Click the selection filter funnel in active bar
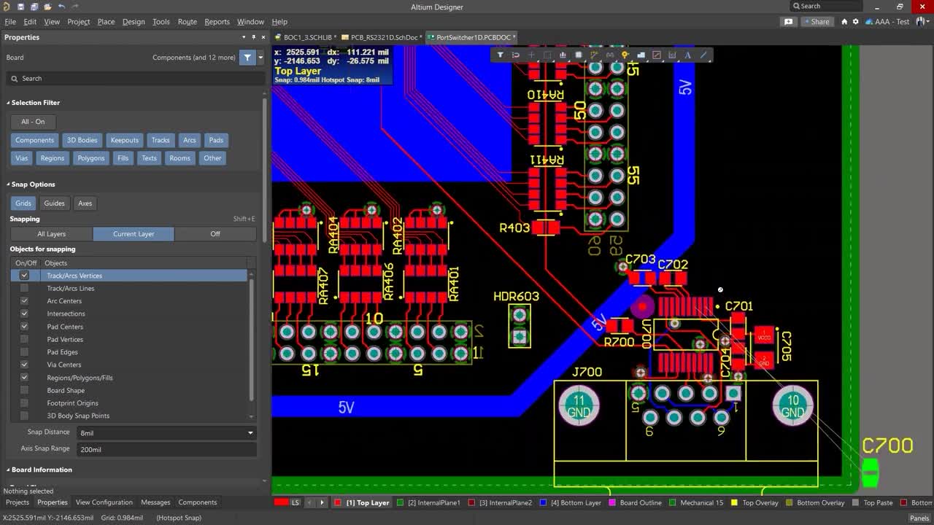The height and width of the screenshot is (525, 934). pyautogui.click(x=500, y=55)
